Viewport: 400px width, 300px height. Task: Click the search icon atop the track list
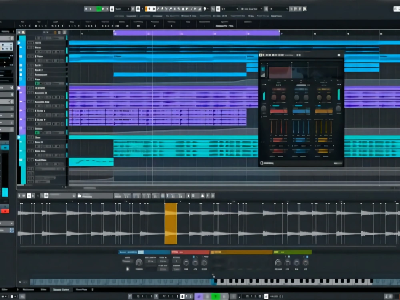click(24, 32)
